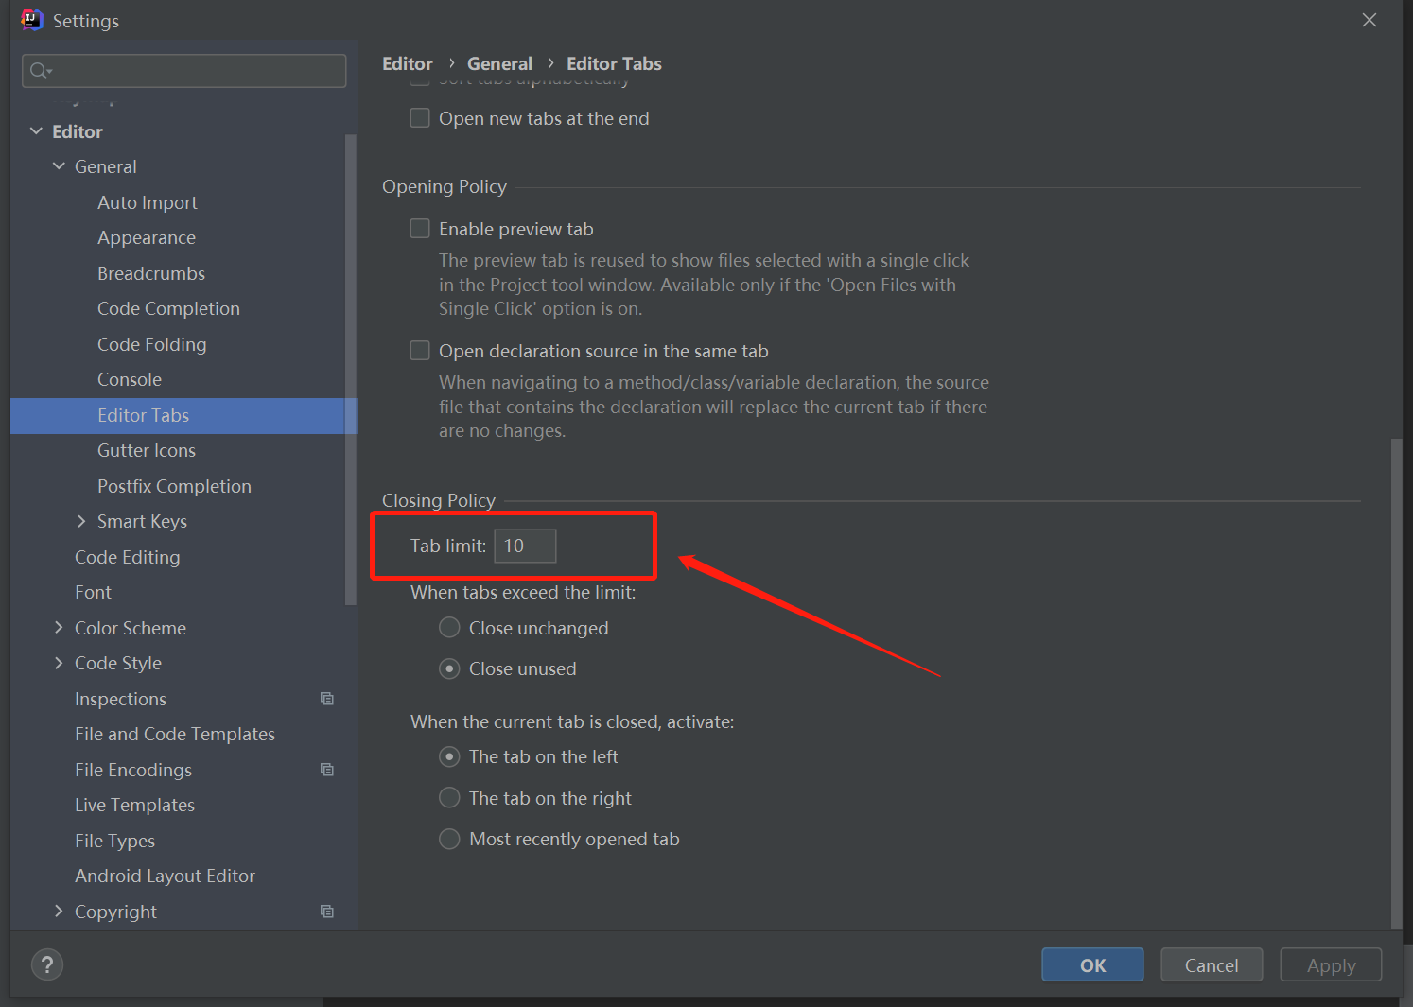1413x1007 pixels.
Task: Click the help question mark icon
Action: pyautogui.click(x=47, y=964)
